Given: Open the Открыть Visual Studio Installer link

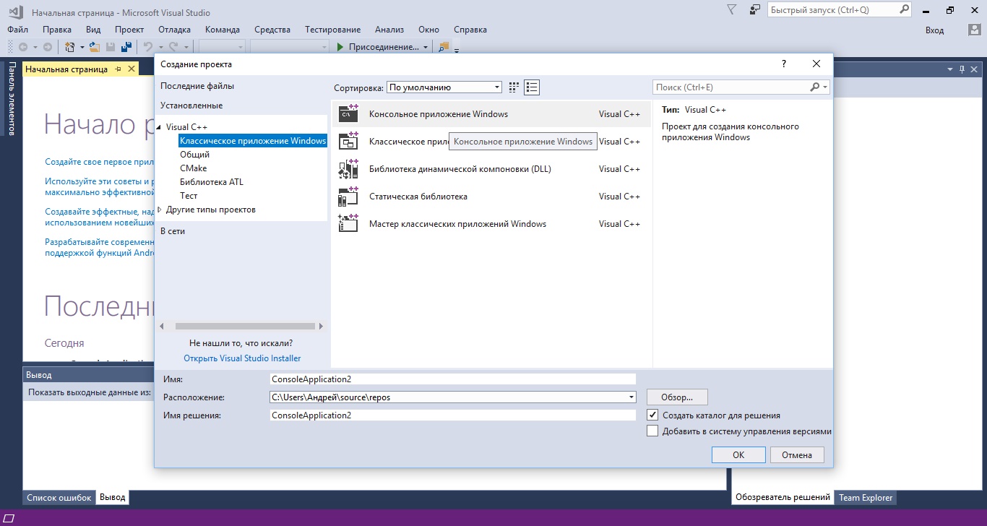Looking at the screenshot, I should coord(242,358).
